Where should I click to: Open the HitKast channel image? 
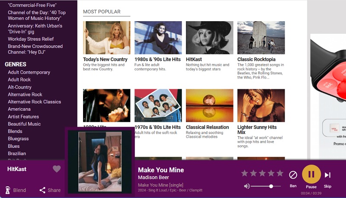click(209, 38)
